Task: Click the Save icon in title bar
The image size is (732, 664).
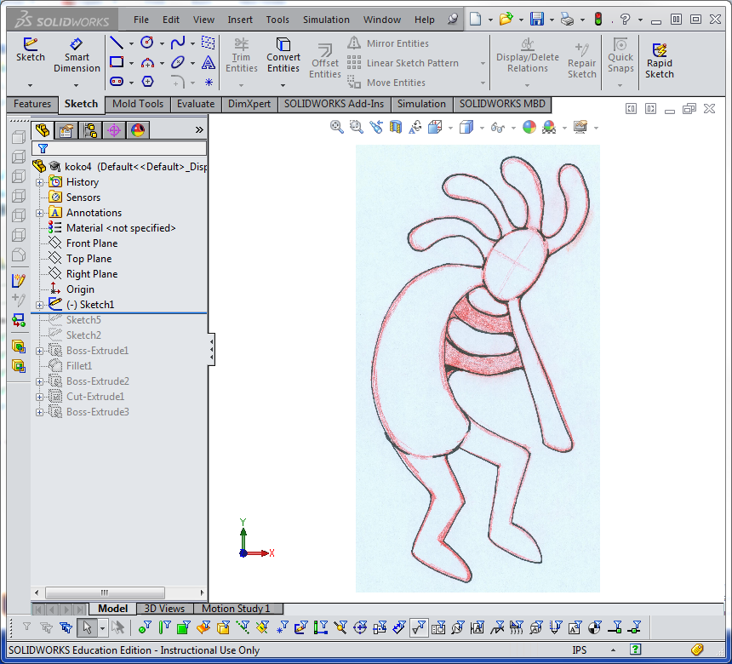Action: tap(536, 19)
